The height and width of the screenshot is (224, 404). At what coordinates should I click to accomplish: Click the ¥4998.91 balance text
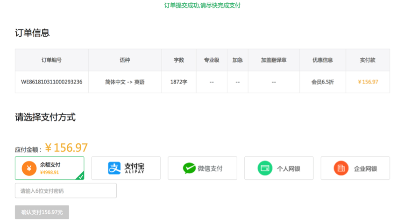coord(50,172)
